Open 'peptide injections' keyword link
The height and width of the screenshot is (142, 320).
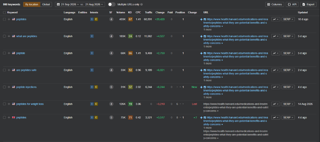coord(26,87)
